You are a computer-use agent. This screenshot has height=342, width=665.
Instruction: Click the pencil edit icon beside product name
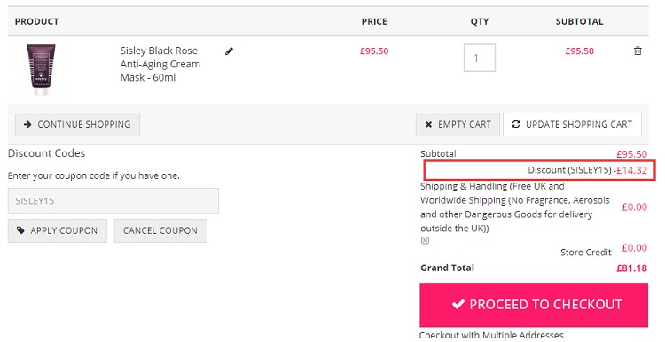click(x=229, y=51)
